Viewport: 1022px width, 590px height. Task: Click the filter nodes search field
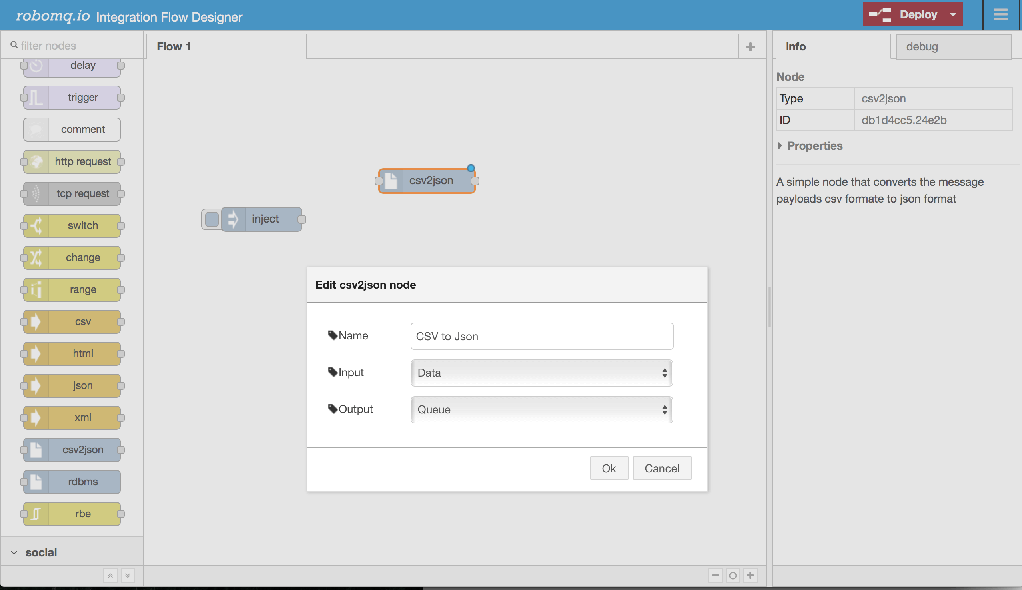coord(72,45)
